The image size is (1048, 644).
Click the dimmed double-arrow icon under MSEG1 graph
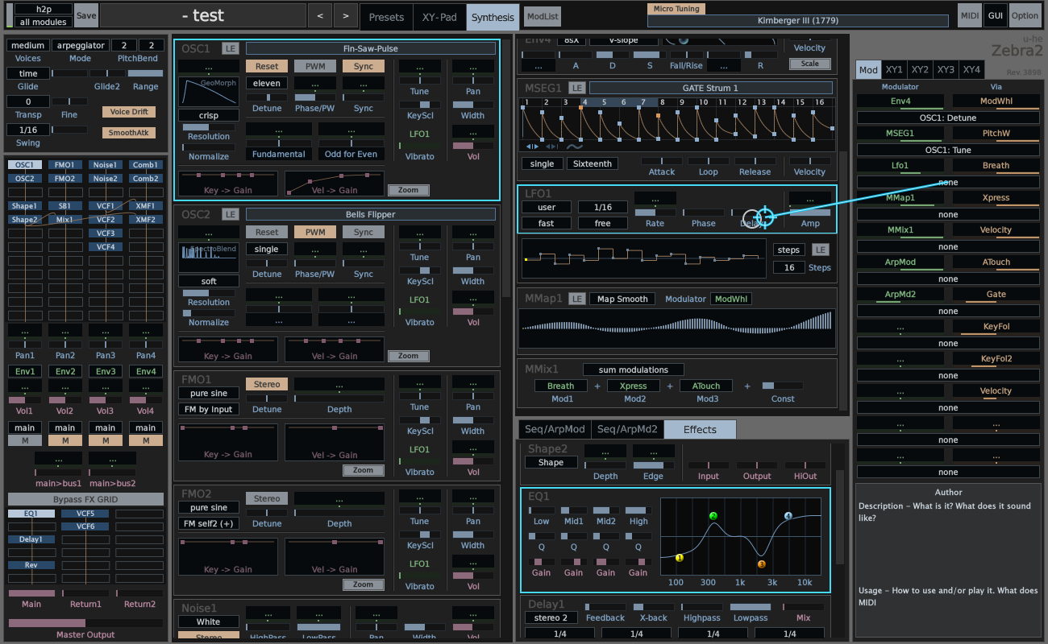[552, 147]
